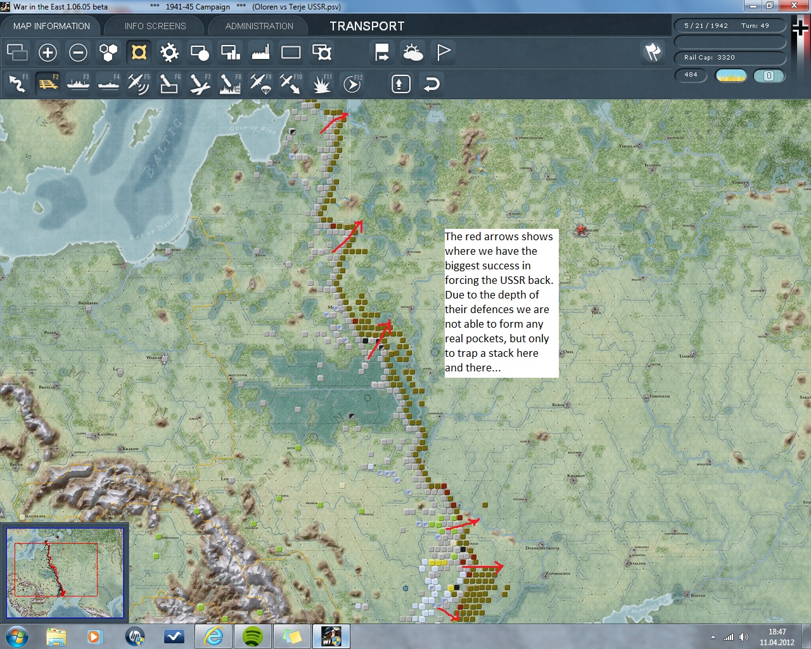The image size is (811, 649).
Task: Click the crossed flags icon
Action: 653,52
